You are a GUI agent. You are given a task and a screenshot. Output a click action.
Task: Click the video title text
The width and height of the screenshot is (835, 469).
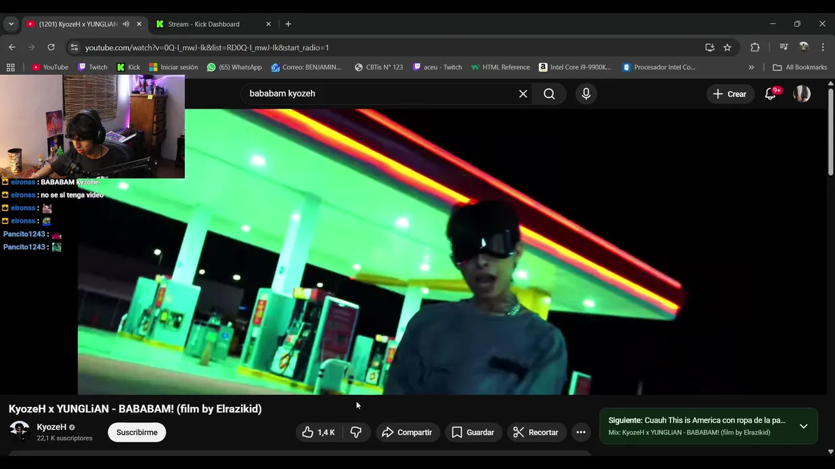coord(135,408)
